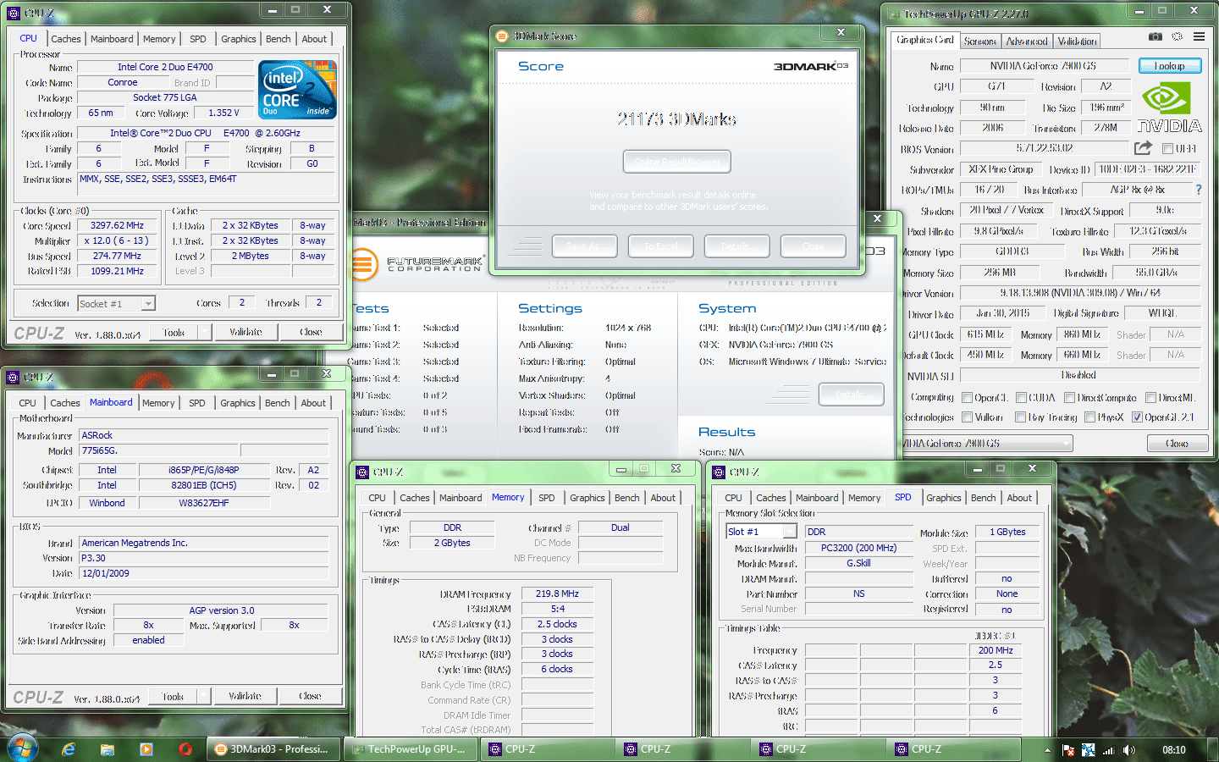Toggle the CUDA checkbox
This screenshot has height=762, width=1219.
pos(1021,397)
